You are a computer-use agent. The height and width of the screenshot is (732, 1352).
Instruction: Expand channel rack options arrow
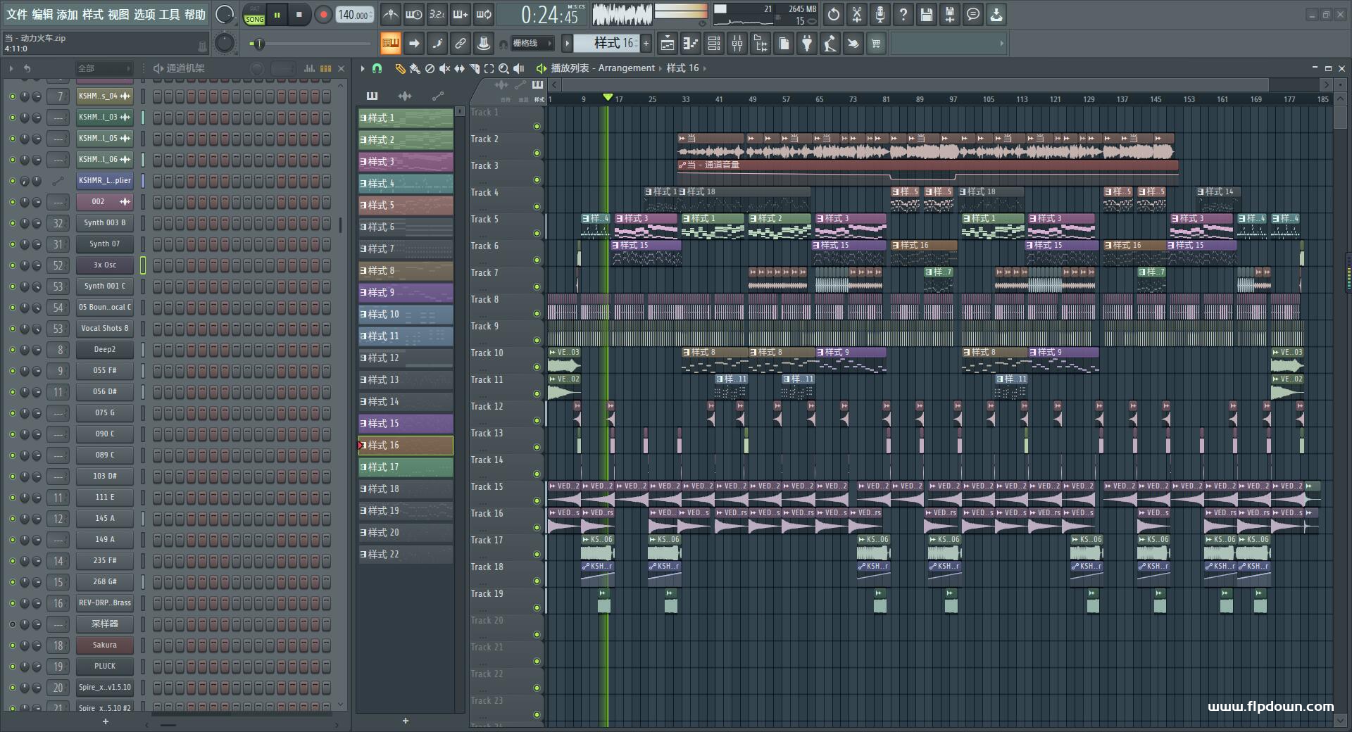pyautogui.click(x=11, y=68)
